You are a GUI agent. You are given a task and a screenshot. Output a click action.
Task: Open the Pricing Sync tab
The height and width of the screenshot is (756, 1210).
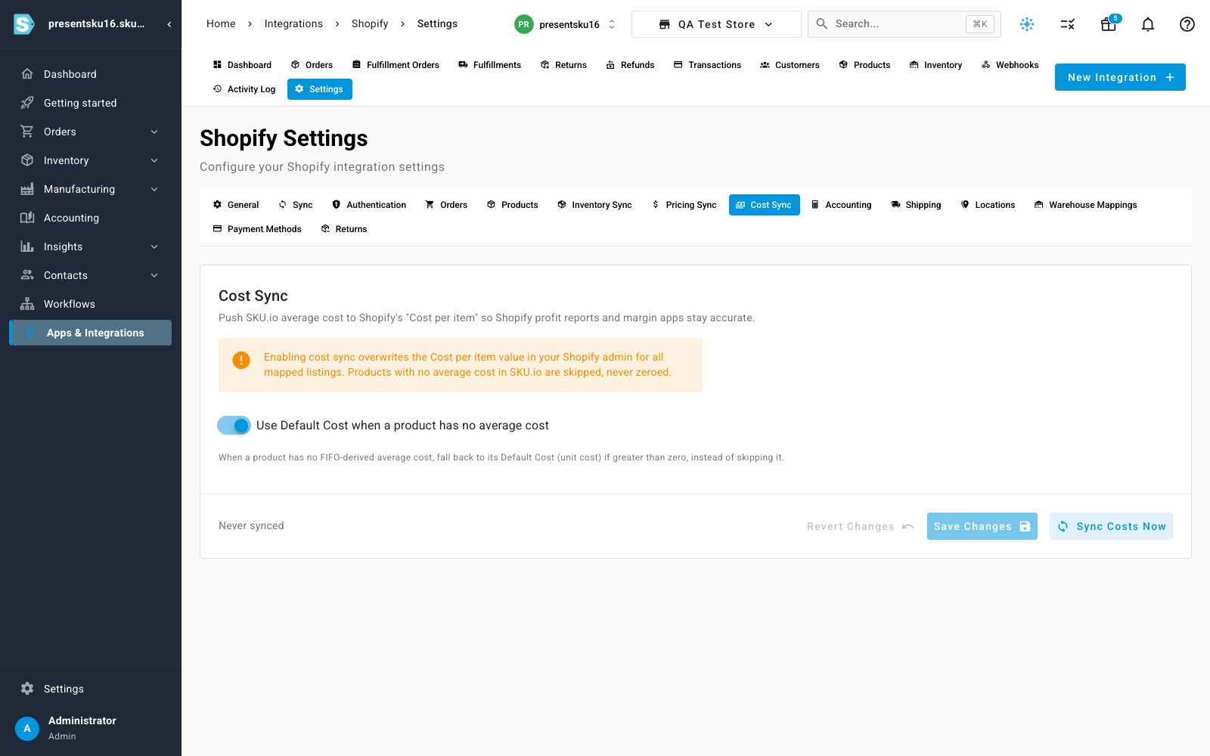pyautogui.click(x=684, y=205)
